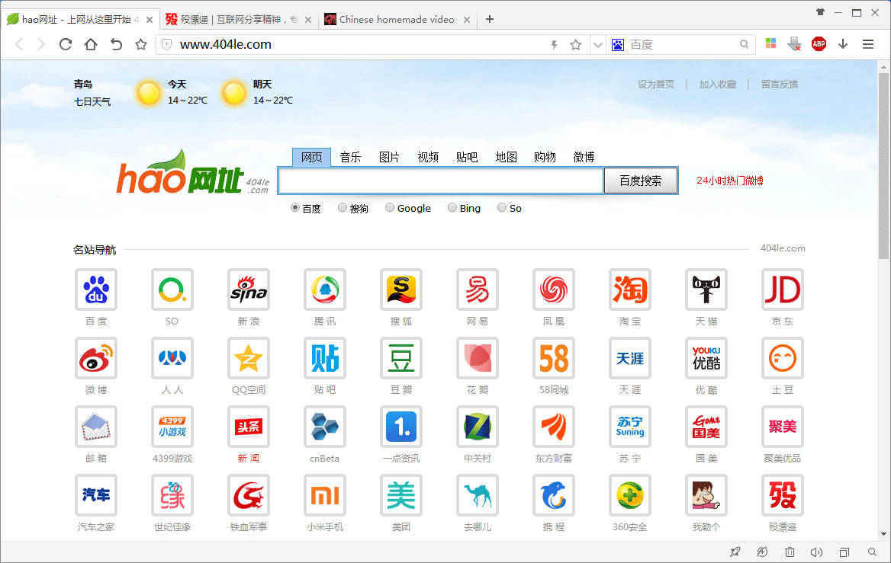891x563 pixels.
Task: Bookmark the page with address bar star
Action: tap(576, 45)
